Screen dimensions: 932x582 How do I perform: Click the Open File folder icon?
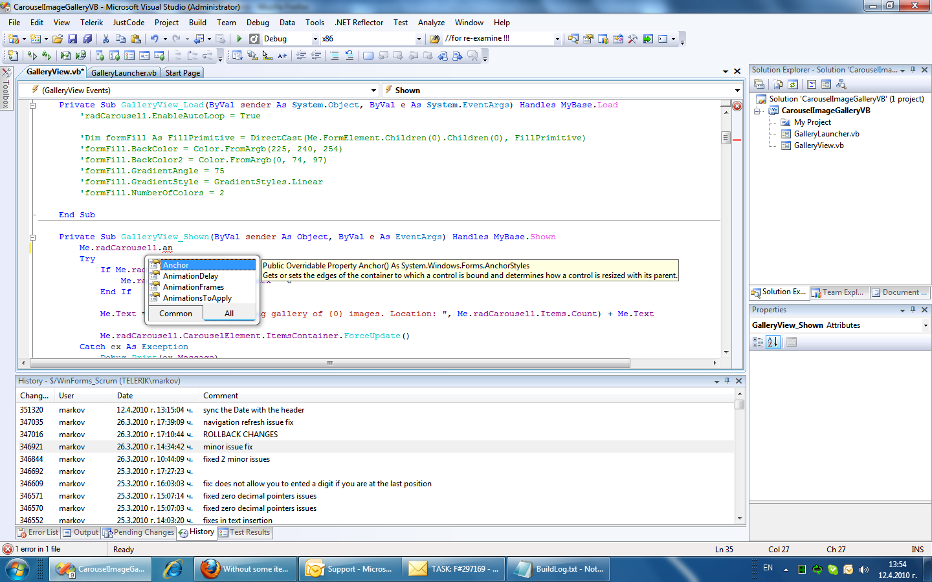pyautogui.click(x=58, y=39)
